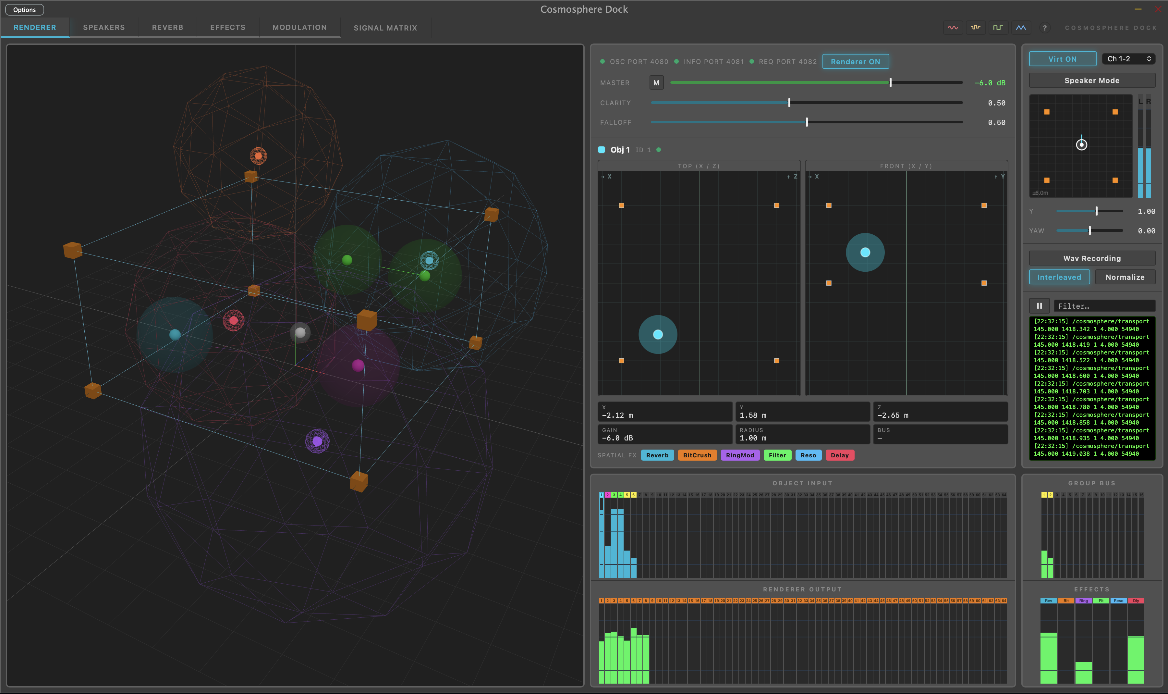Click the red wireframe object in 3D view
The height and width of the screenshot is (694, 1168).
click(x=233, y=320)
